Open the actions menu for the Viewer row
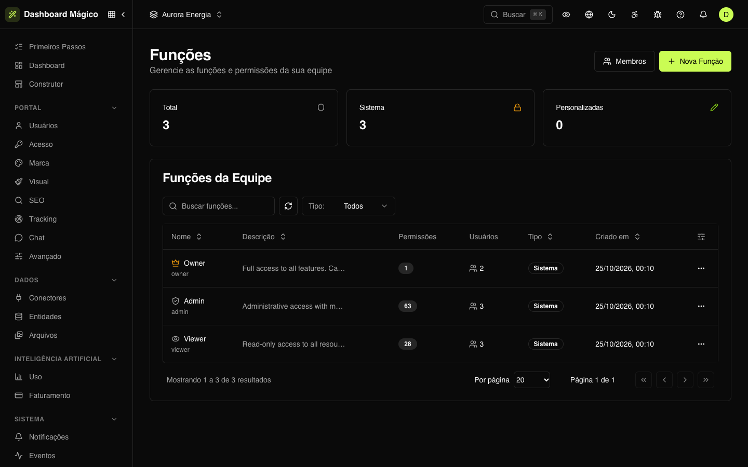Image resolution: width=748 pixels, height=467 pixels. click(x=701, y=344)
